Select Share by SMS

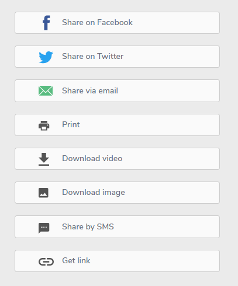point(117,226)
